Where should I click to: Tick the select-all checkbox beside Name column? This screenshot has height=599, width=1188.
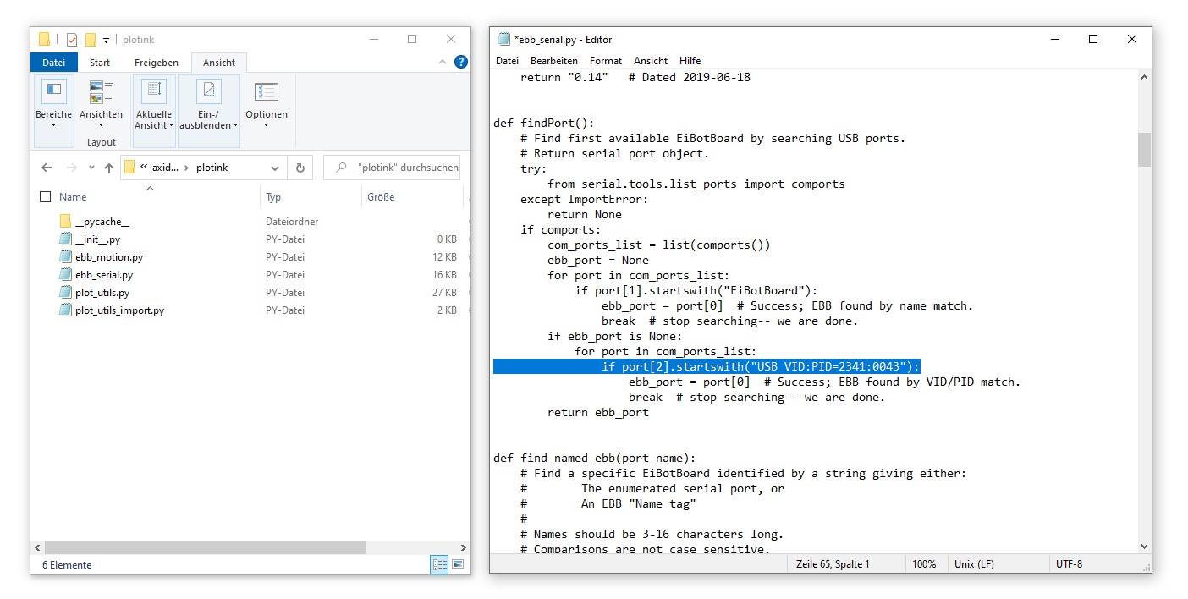tap(46, 197)
